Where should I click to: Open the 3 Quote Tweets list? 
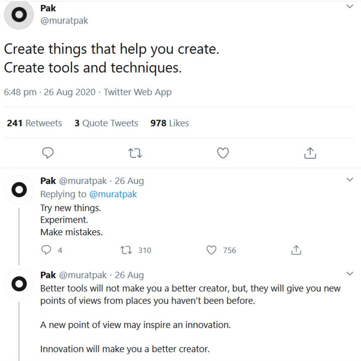pyautogui.click(x=106, y=123)
